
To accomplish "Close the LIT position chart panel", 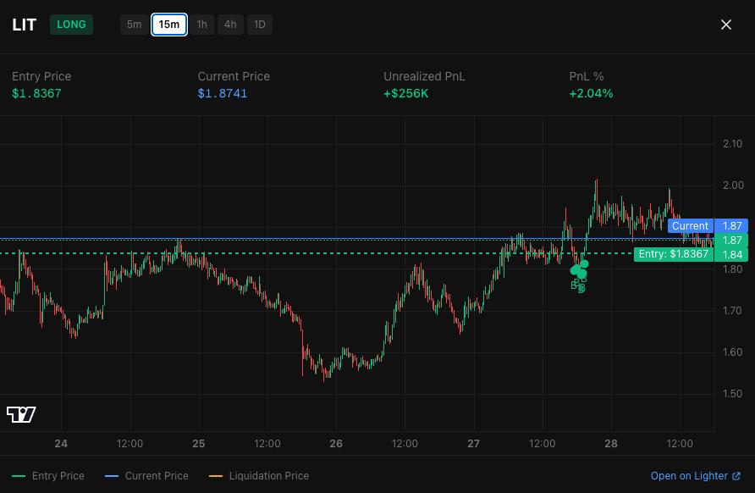I will 725,25.
